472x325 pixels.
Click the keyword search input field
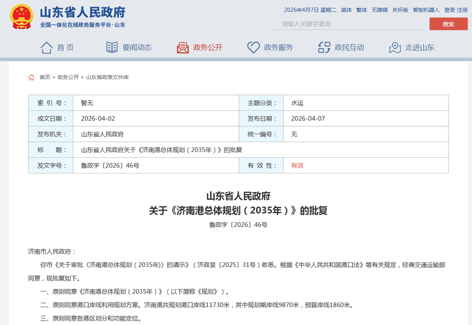pyautogui.click(x=345, y=24)
